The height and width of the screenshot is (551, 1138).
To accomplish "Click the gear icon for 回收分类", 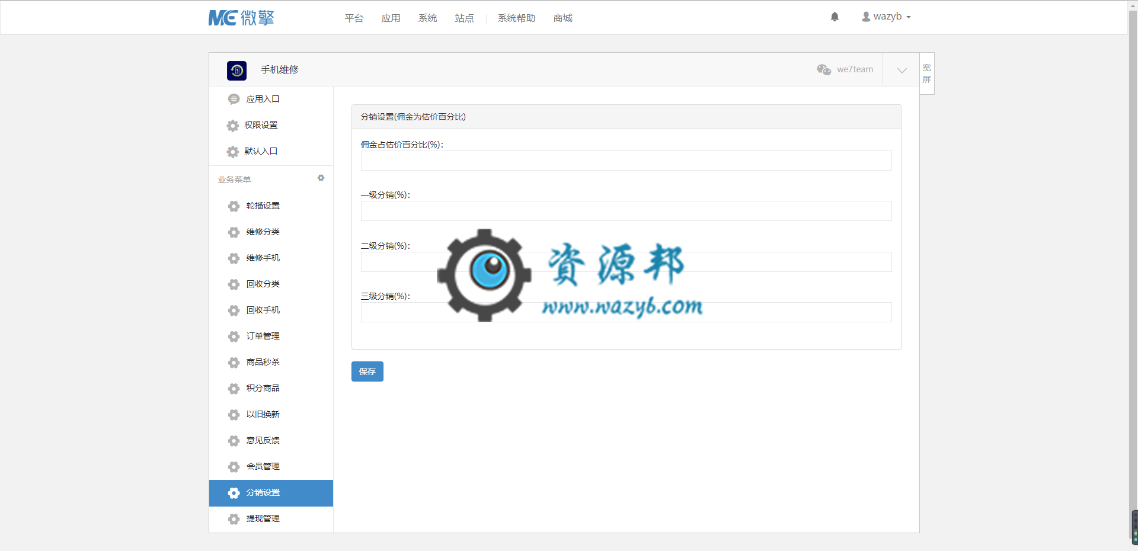I will point(234,284).
